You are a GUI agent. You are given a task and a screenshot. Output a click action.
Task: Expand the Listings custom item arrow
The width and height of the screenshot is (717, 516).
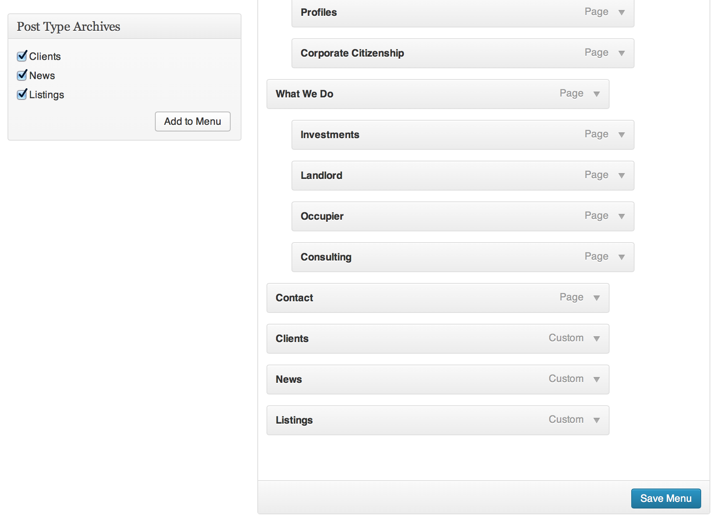click(x=597, y=420)
